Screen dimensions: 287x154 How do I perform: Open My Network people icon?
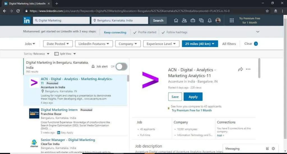click(x=184, y=20)
